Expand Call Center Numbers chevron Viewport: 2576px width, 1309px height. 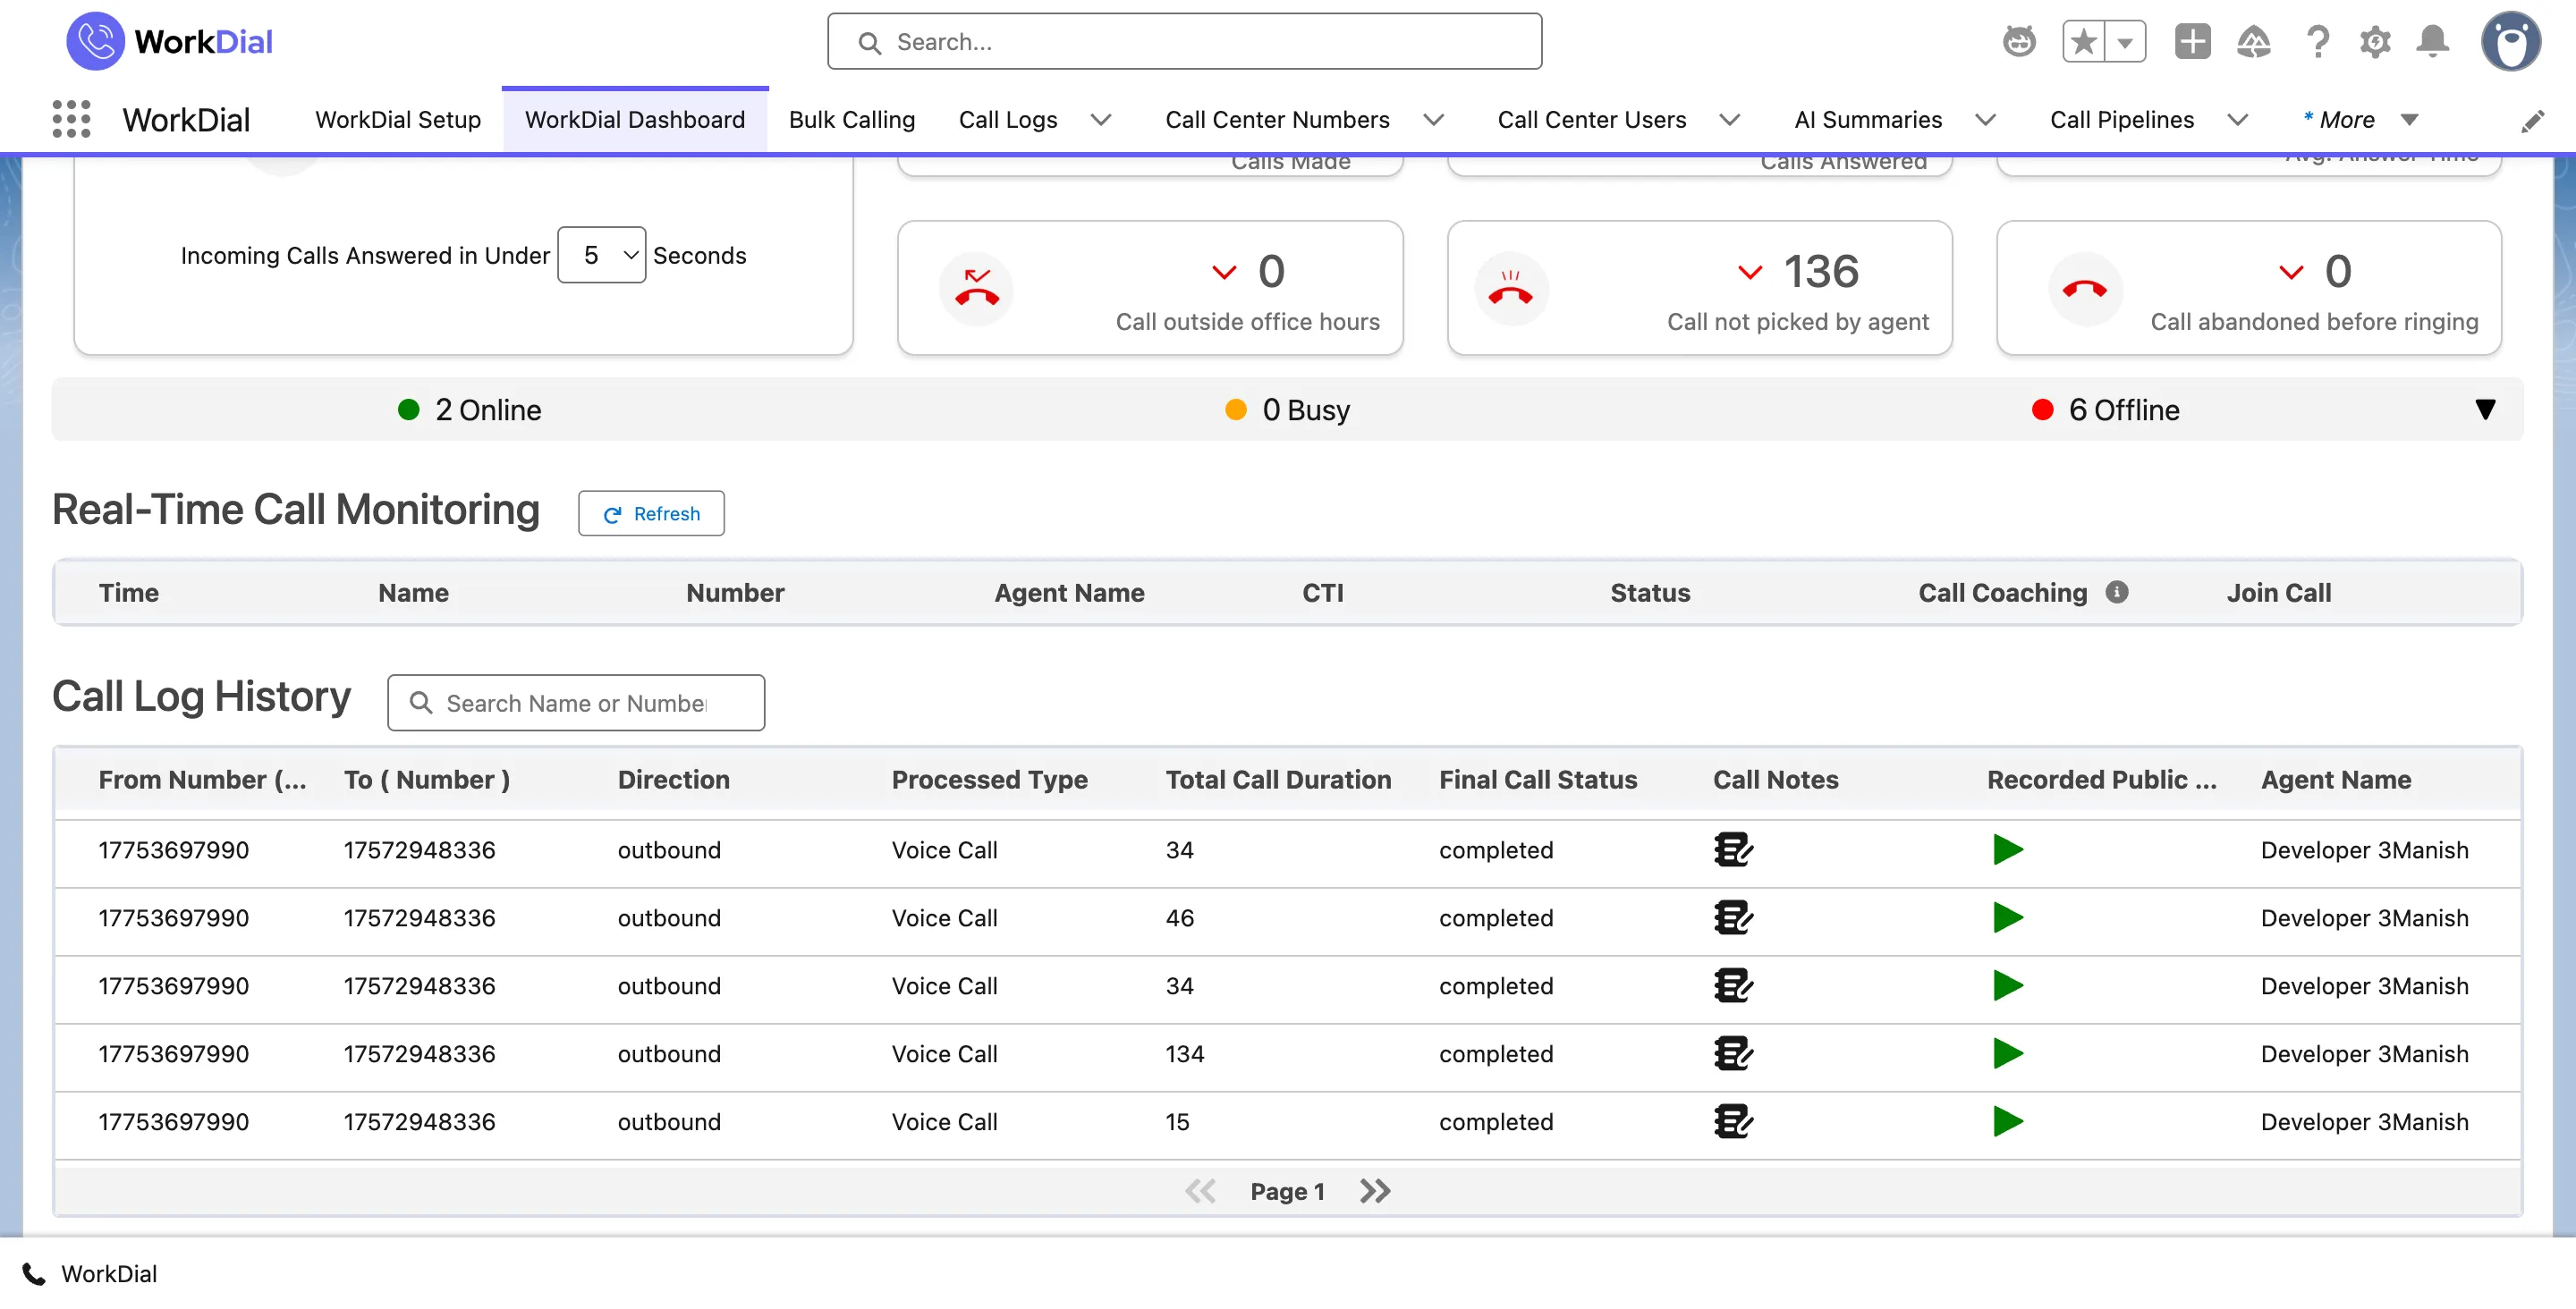tap(1433, 120)
